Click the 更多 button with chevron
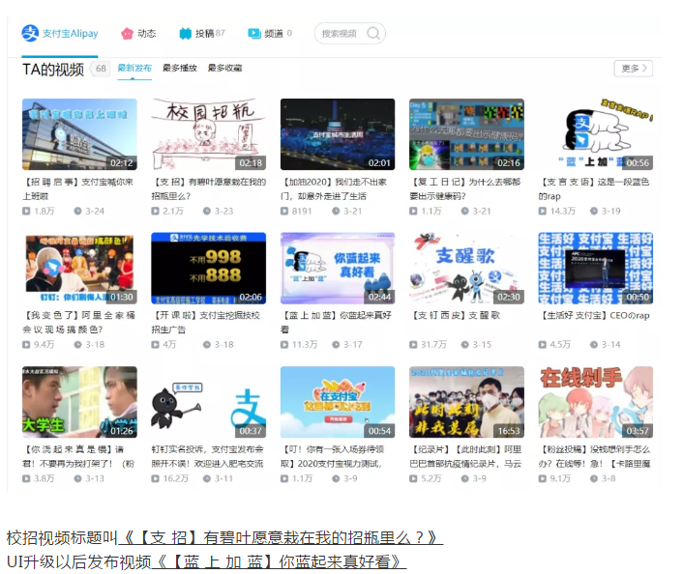 click(x=634, y=69)
